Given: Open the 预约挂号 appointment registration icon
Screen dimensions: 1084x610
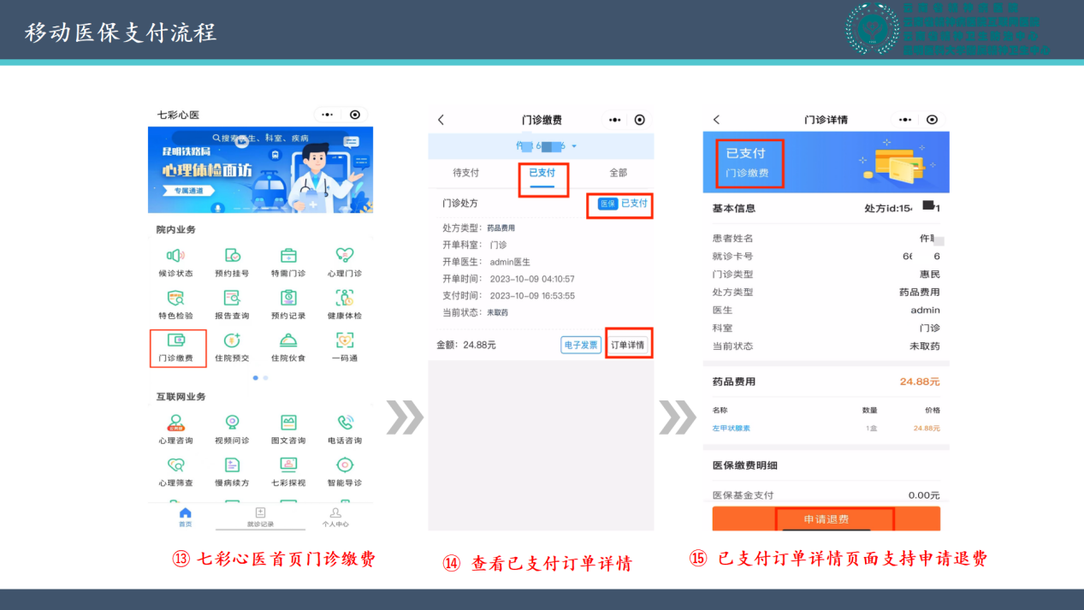Looking at the screenshot, I should pyautogui.click(x=232, y=262).
